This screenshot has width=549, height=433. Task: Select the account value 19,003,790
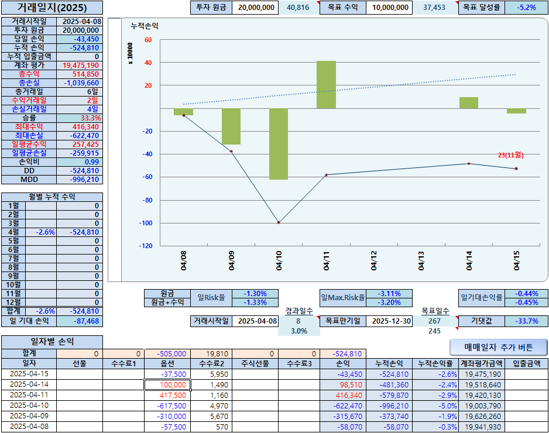pyautogui.click(x=482, y=405)
